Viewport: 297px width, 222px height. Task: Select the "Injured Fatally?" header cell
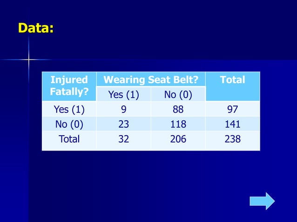69,86
